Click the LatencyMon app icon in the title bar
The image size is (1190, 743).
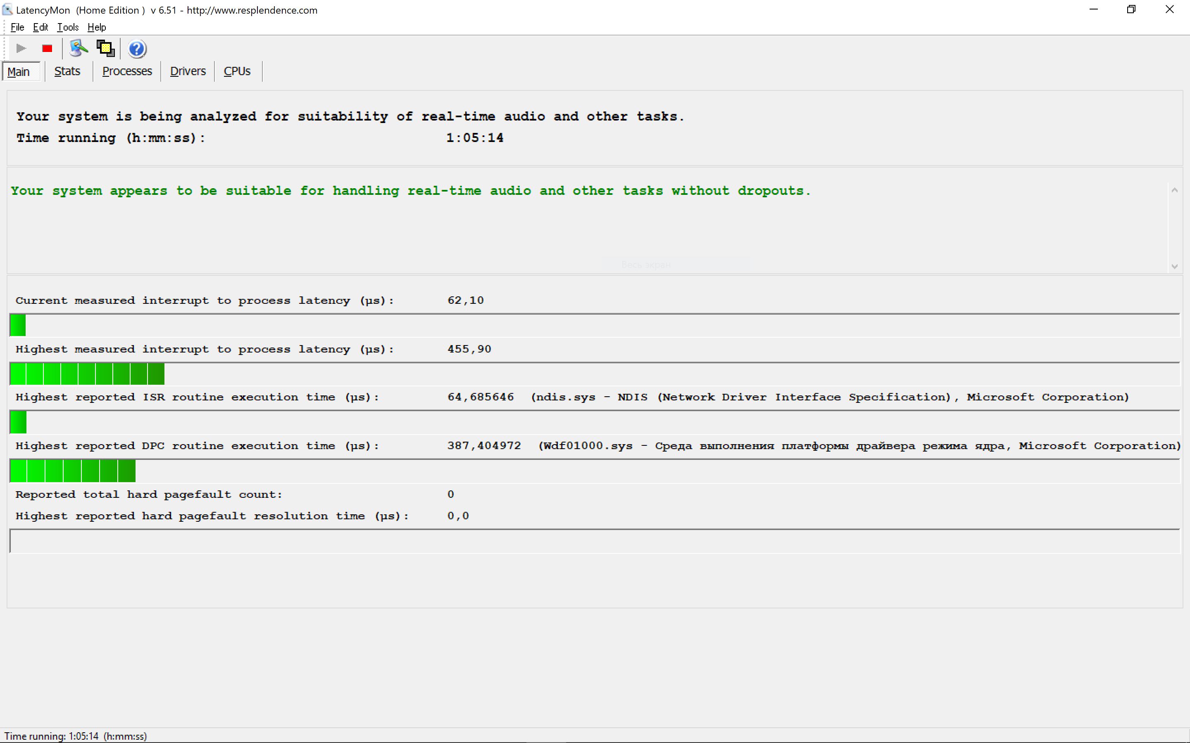coord(7,10)
